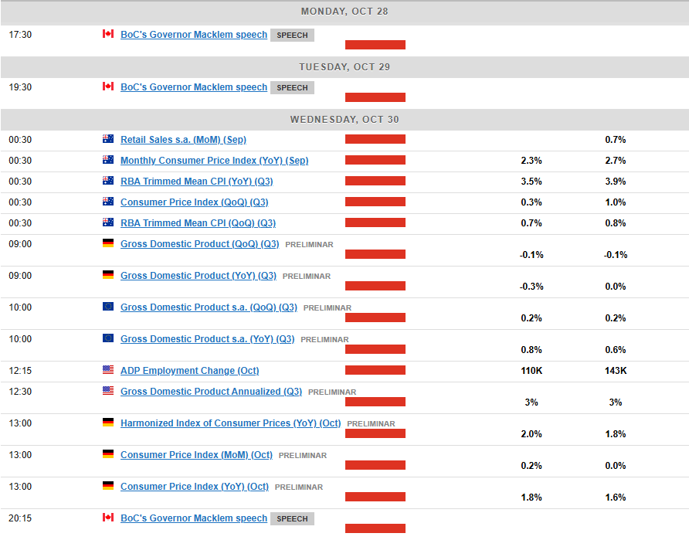
Task: Open Gross Domestic Product s.a. (YoY) (Q3)
Action: [x=208, y=339]
